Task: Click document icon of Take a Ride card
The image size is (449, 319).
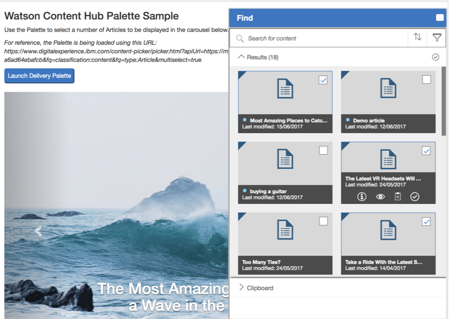Action: click(388, 230)
